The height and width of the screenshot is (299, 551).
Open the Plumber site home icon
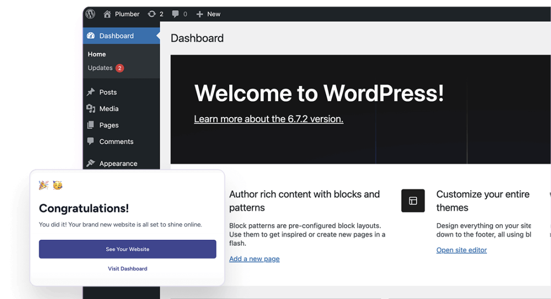107,14
